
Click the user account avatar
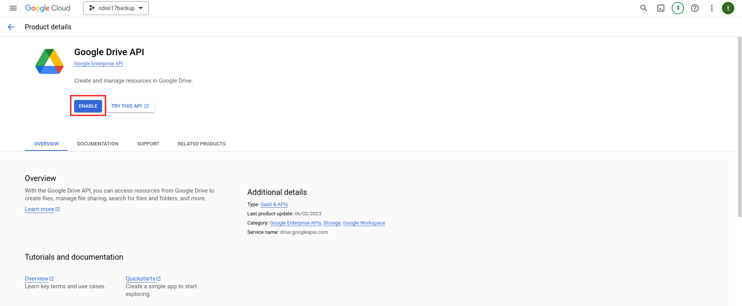tap(728, 8)
